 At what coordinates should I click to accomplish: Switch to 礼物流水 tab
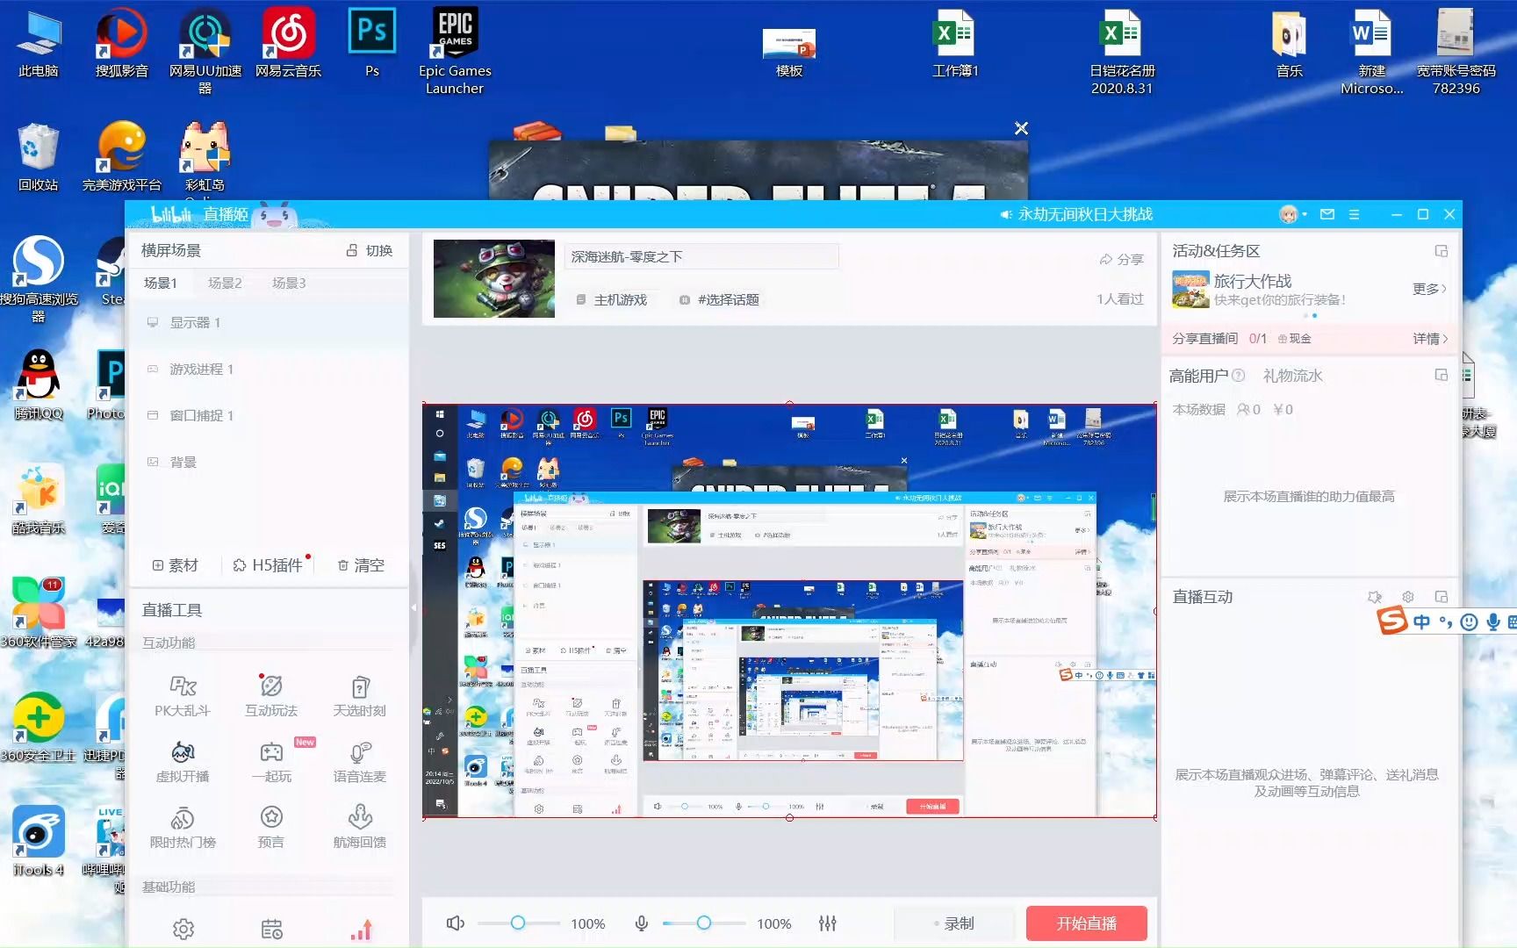(1292, 376)
